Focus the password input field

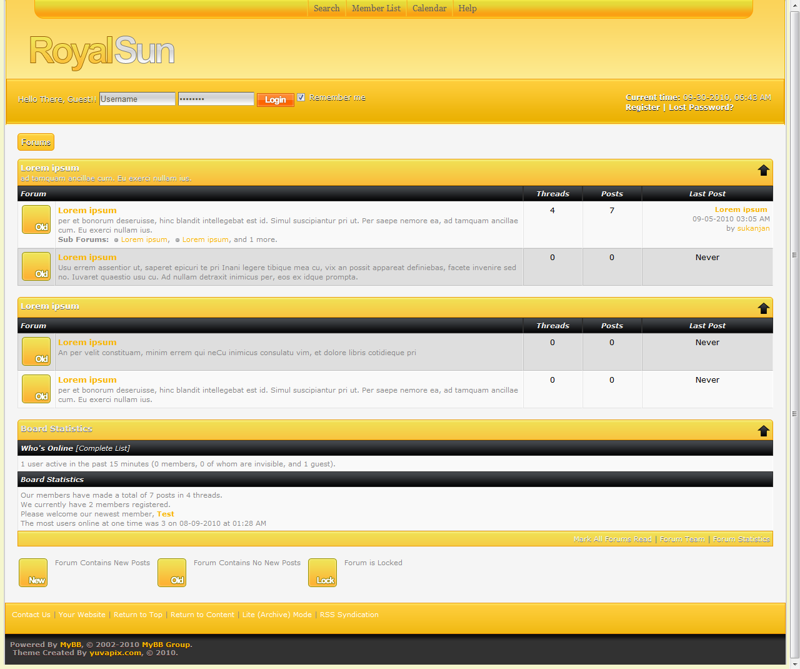(x=216, y=99)
